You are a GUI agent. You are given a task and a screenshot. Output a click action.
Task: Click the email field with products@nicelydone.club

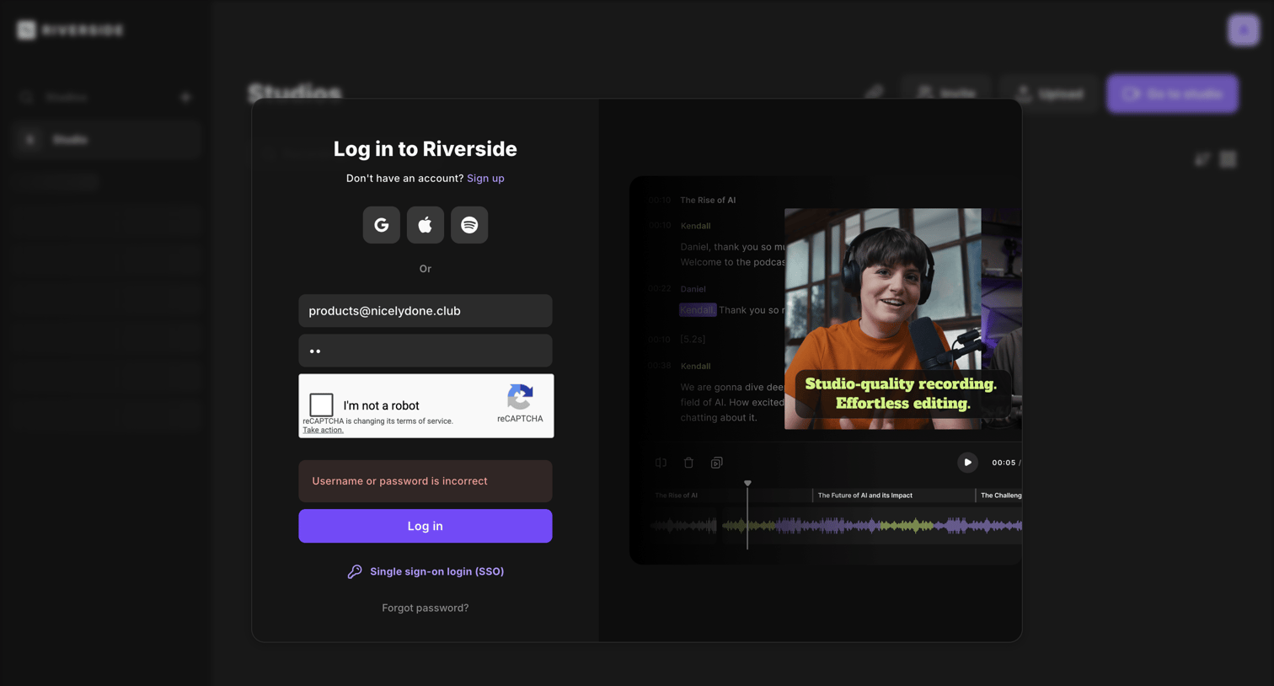pos(426,311)
